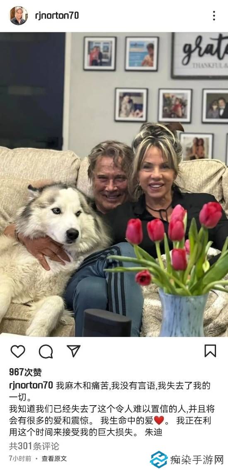Image resolution: width=228 pixels, height=470 pixels.
Task: Tap 查看原文 to see original text
Action: coord(54,459)
